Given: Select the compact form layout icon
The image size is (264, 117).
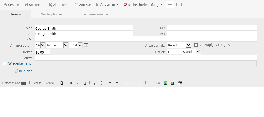Looking at the screenshot, I should pos(179,5).
